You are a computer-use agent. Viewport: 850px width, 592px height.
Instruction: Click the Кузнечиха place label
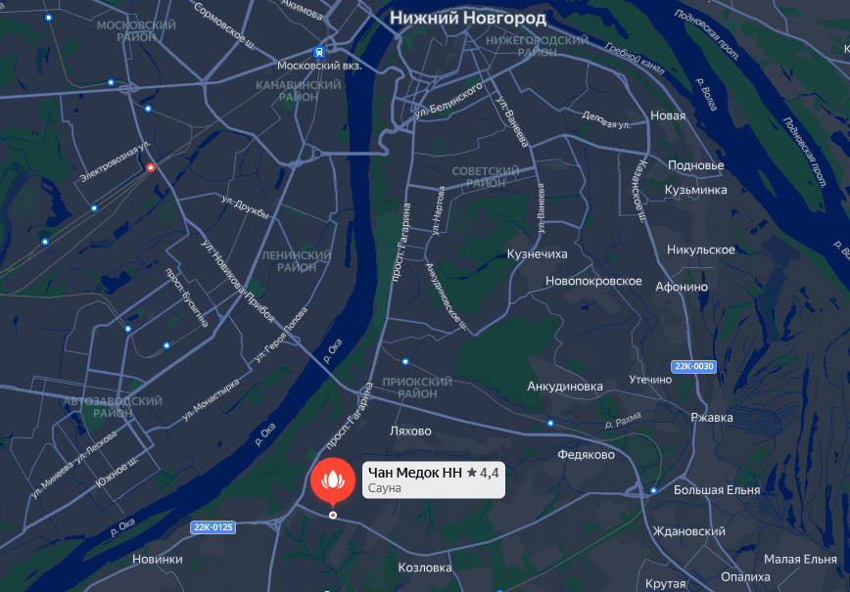538,254
